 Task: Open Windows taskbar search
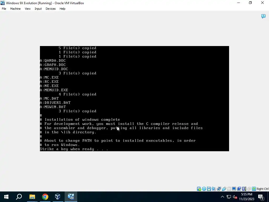coord(19,197)
